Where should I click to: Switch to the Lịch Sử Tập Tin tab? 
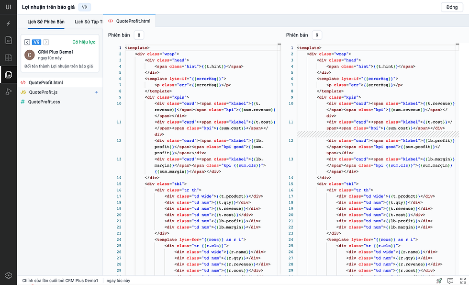click(89, 22)
